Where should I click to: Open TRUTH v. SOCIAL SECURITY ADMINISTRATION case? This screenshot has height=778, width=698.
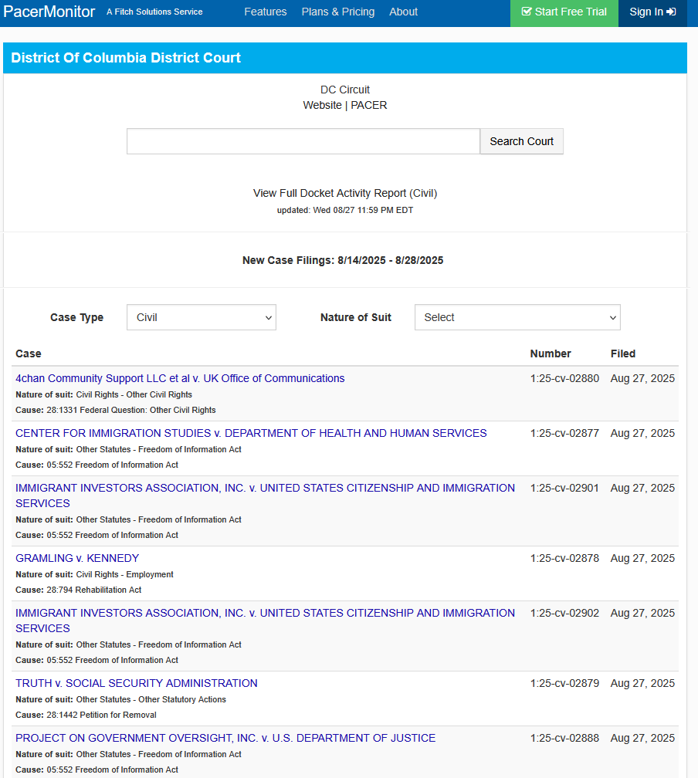(x=136, y=683)
